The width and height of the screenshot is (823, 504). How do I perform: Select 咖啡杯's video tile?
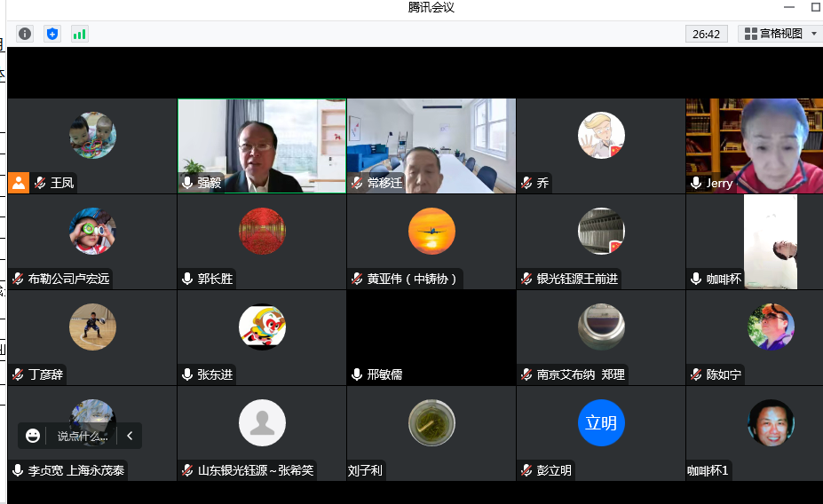tap(755, 241)
